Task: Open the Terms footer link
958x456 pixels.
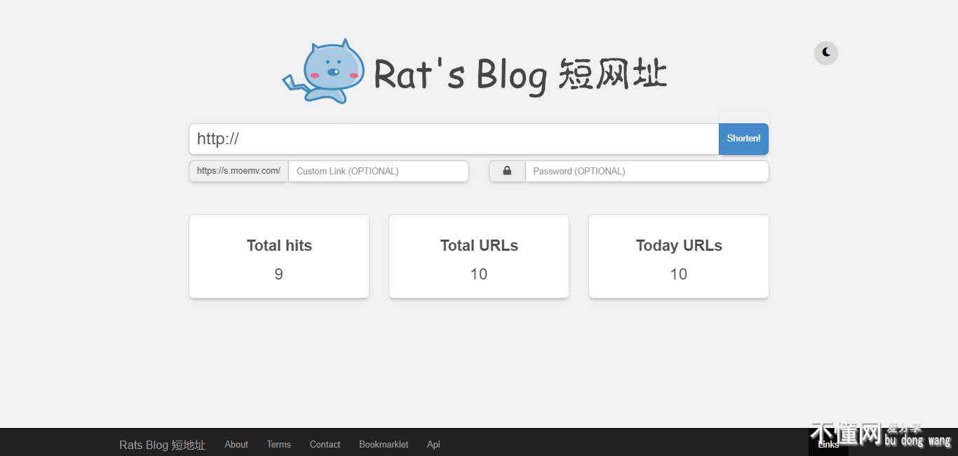Action: pos(278,444)
